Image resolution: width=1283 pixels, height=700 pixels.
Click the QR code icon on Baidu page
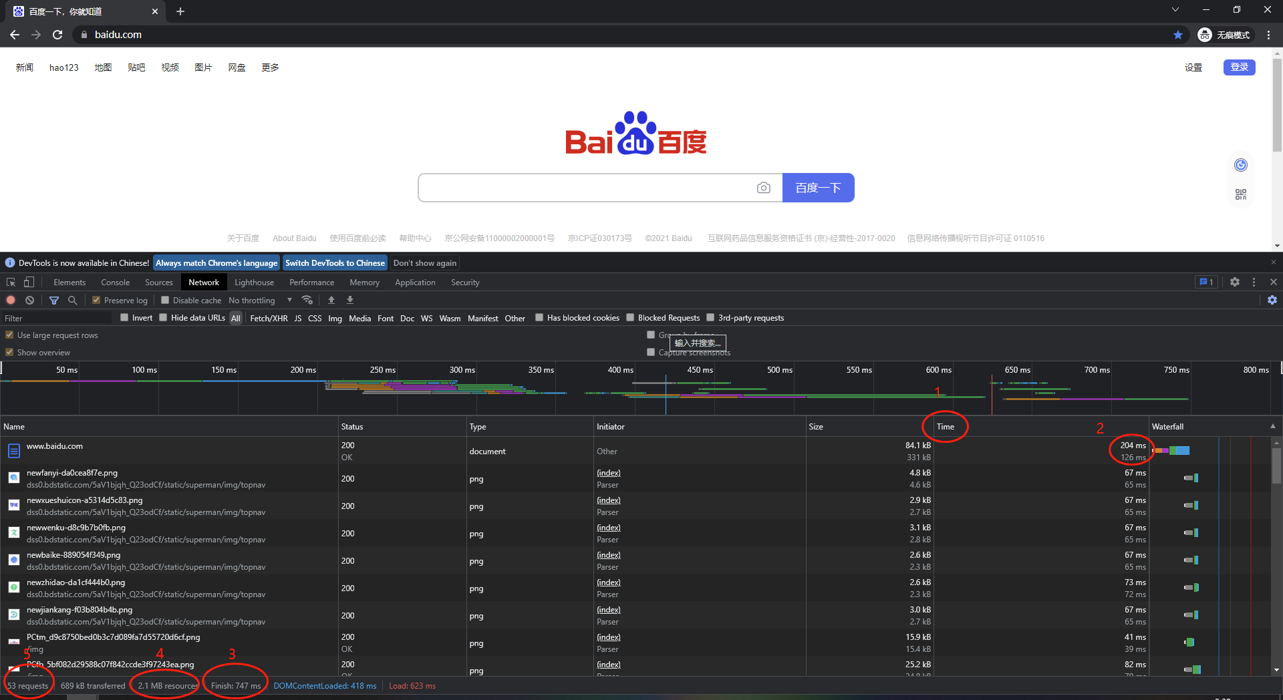coord(1241,194)
